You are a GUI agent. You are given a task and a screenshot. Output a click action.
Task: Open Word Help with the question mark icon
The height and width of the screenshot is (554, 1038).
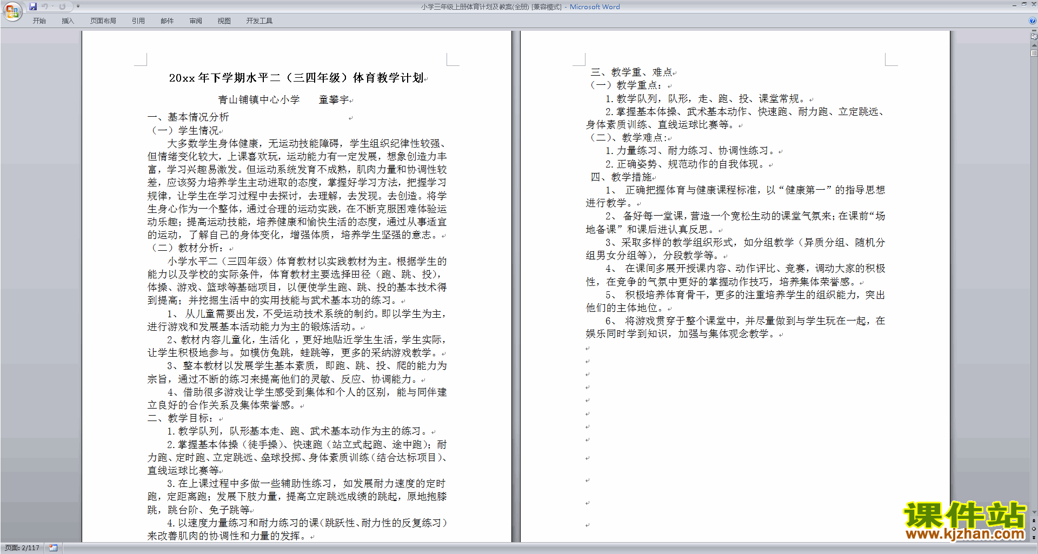(x=1033, y=21)
